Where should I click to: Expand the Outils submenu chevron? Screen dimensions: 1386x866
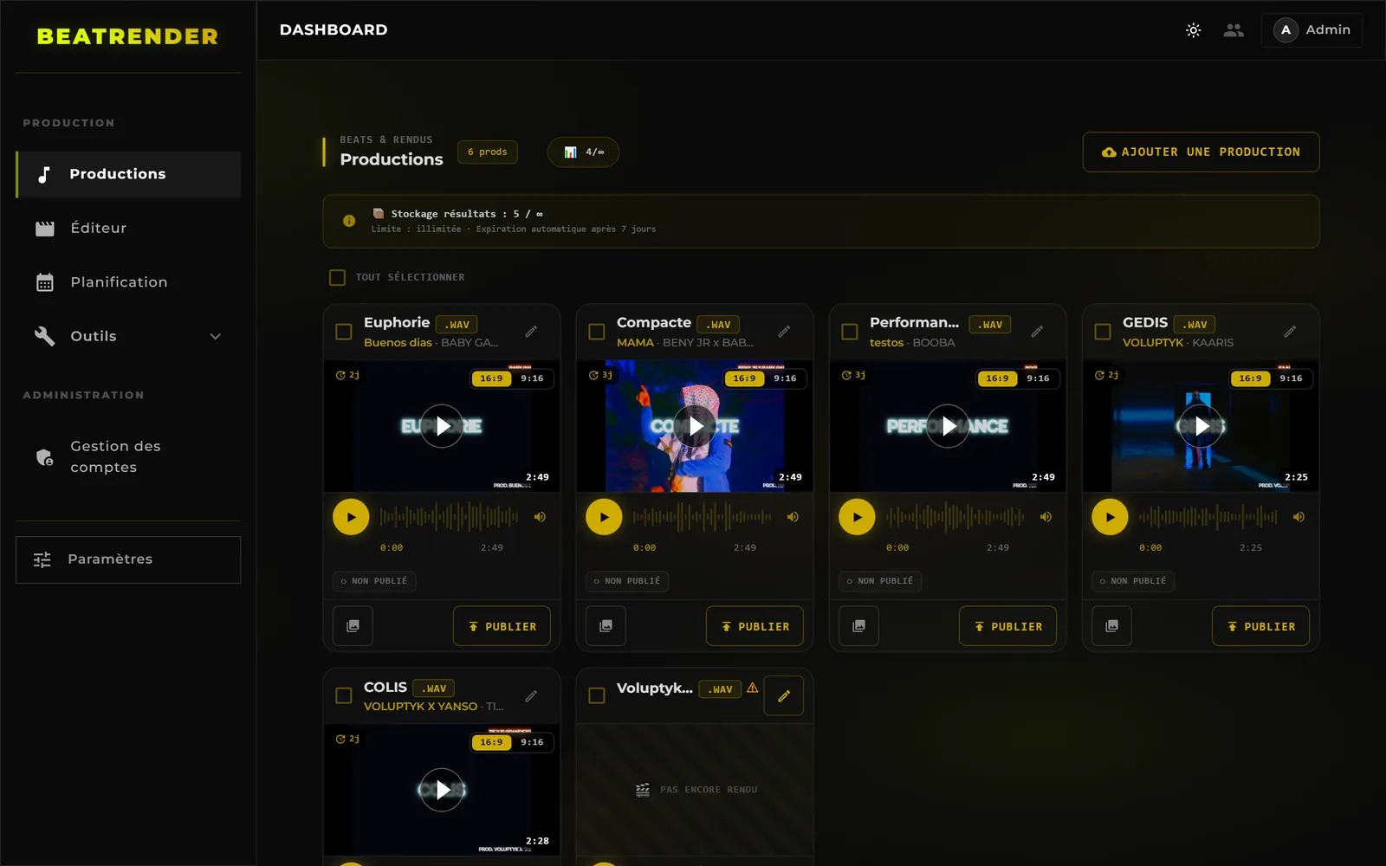(x=216, y=336)
